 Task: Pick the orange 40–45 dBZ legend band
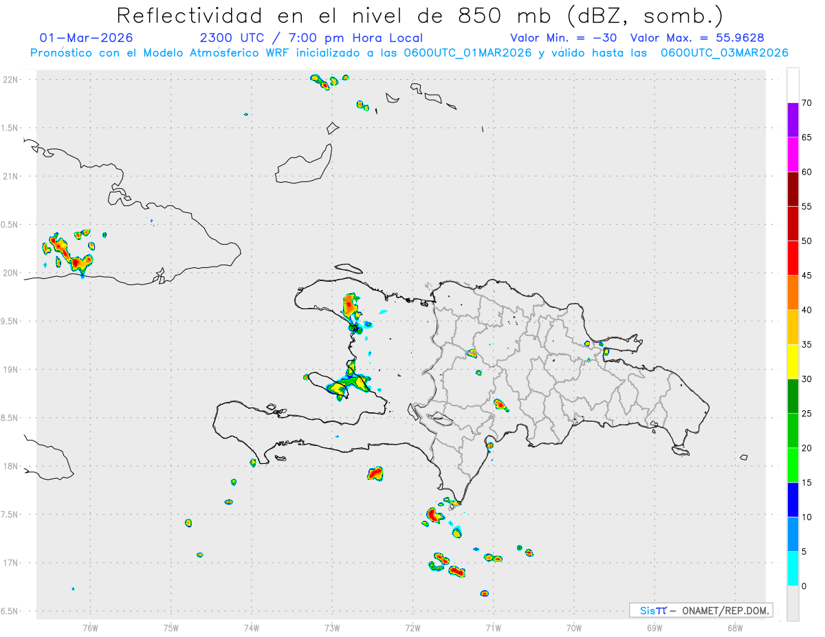click(x=793, y=293)
